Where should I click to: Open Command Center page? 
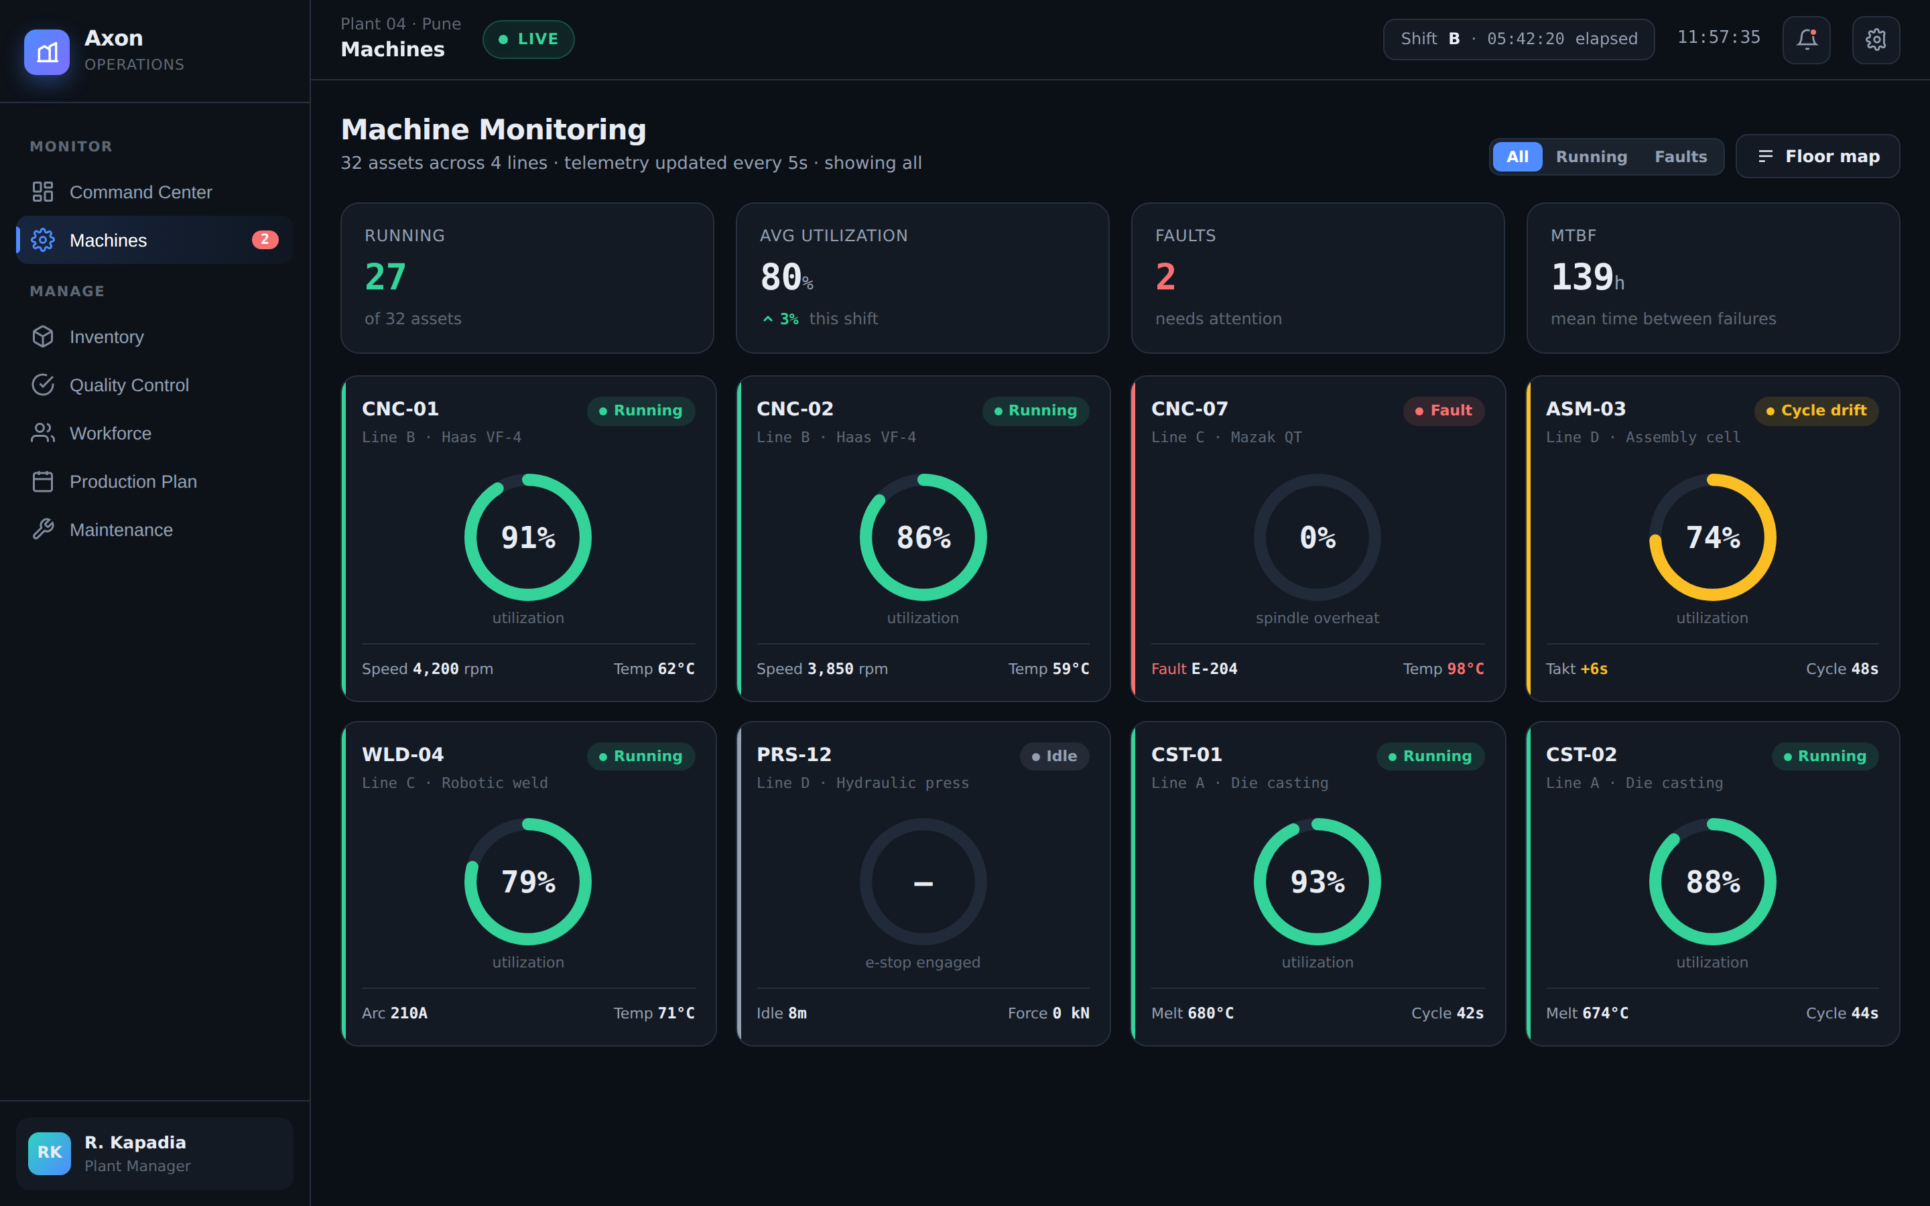pyautogui.click(x=155, y=192)
